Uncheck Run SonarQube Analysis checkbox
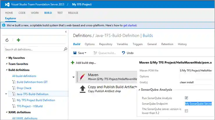The height and width of the screenshot is (120, 215). pyautogui.click(x=186, y=98)
